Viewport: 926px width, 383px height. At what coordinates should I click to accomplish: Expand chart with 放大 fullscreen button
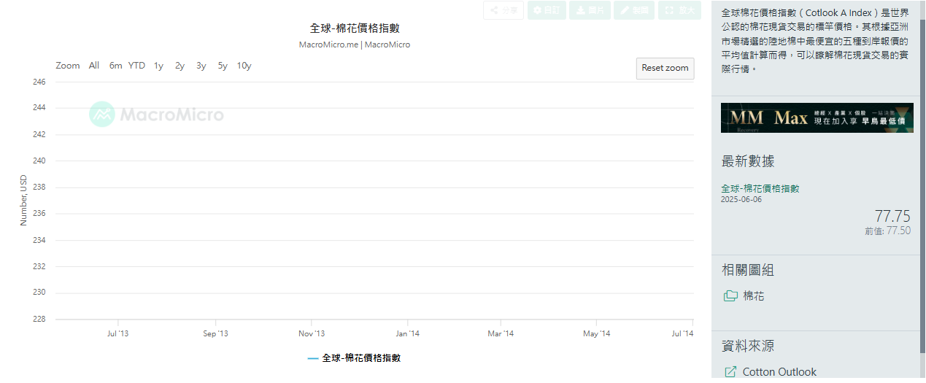tap(679, 10)
